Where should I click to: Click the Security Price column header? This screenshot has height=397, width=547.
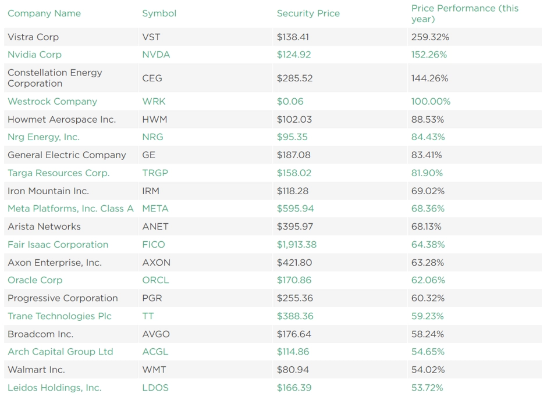pos(308,13)
